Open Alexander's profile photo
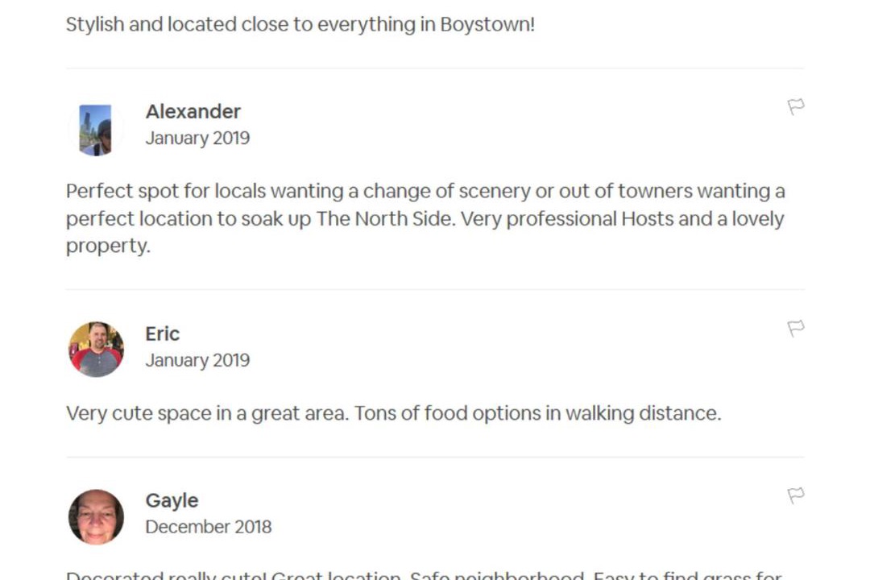The width and height of the screenshot is (870, 580). (x=96, y=130)
